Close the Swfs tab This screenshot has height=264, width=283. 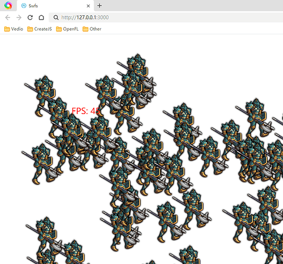(88, 6)
